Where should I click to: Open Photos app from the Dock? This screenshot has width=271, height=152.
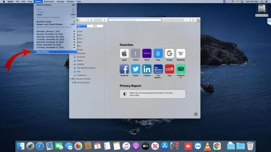point(78,146)
